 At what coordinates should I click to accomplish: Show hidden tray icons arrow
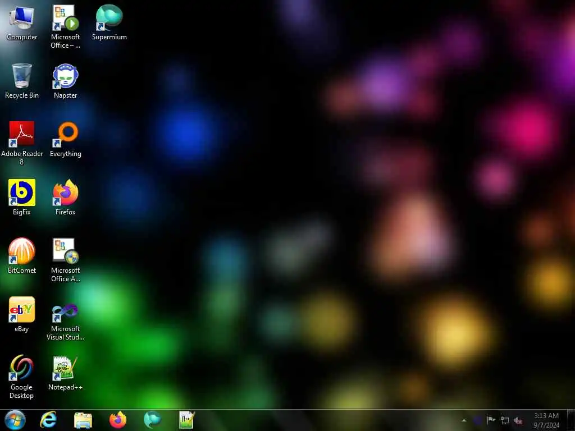click(464, 420)
